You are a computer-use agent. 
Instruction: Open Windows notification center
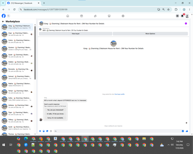pyautogui.click(x=188, y=145)
